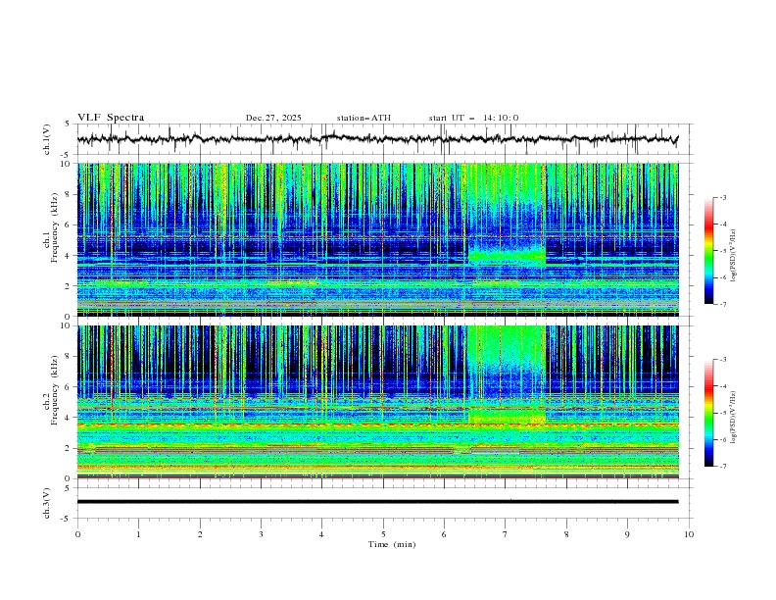Click the time axis tick label "6"
Image resolution: width=776 pixels, height=600 pixels.
click(x=444, y=534)
